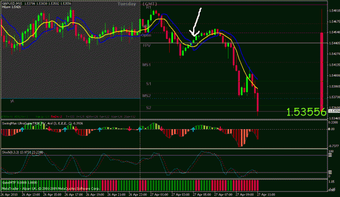Click the FPV pivot label

146,46
